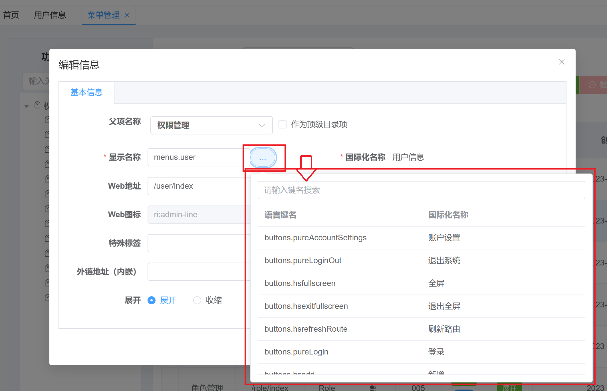Check the 作为顶级目录项 checkbox
The height and width of the screenshot is (391, 607).
click(x=282, y=124)
